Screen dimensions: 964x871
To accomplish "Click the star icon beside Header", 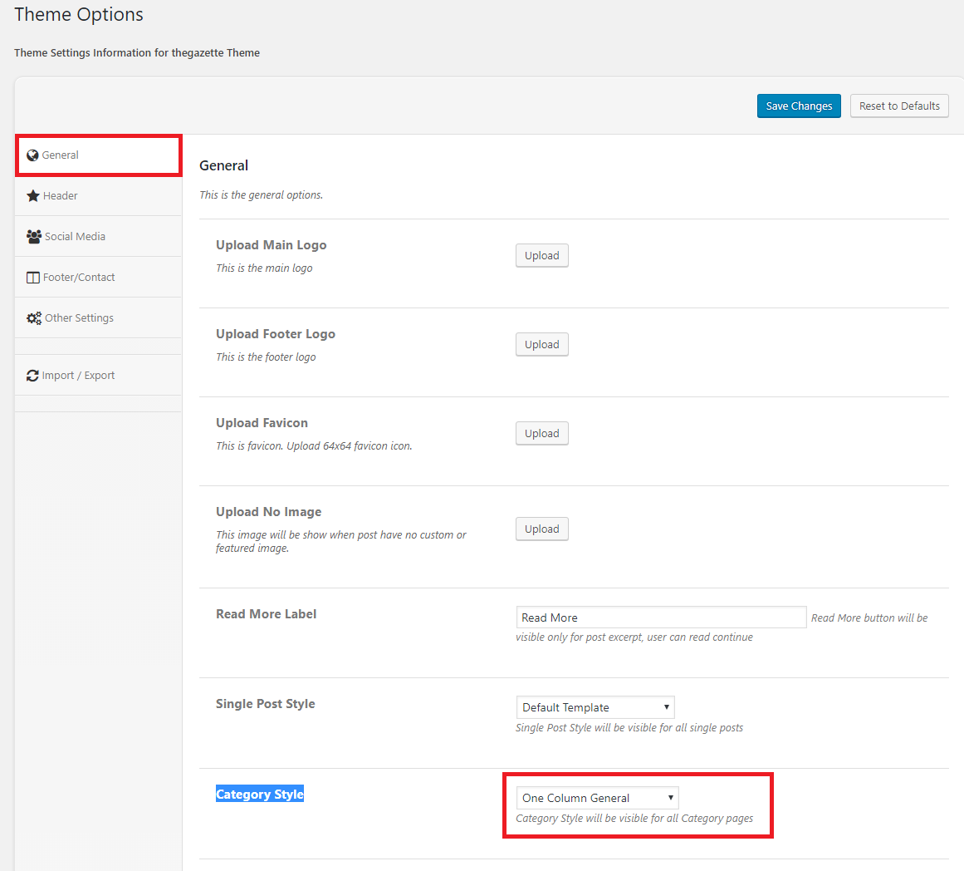I will coord(33,196).
